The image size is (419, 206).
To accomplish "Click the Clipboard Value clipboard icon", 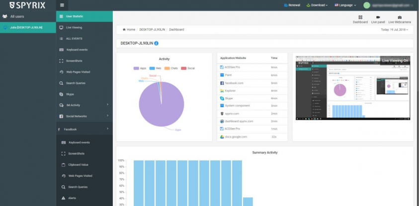I will coord(63,165).
